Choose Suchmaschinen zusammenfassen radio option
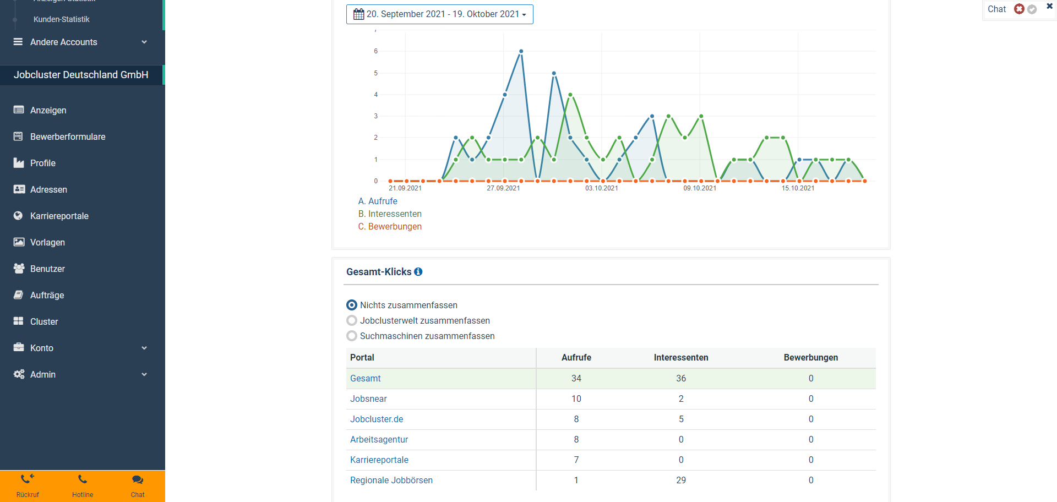Image resolution: width=1057 pixels, height=502 pixels. pyautogui.click(x=352, y=336)
